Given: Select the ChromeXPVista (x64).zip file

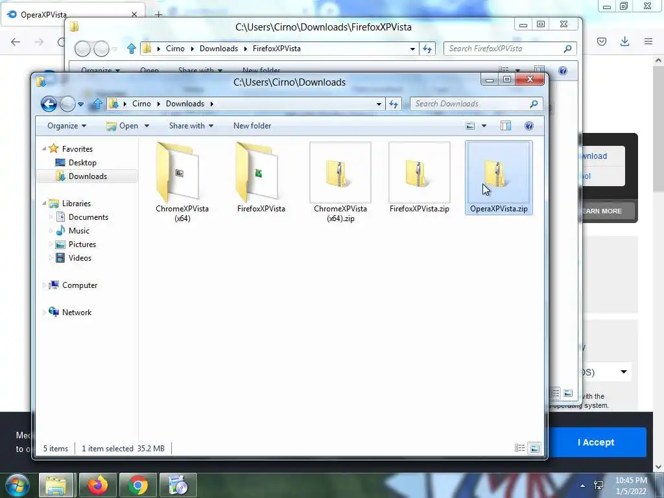Looking at the screenshot, I should coord(340,182).
